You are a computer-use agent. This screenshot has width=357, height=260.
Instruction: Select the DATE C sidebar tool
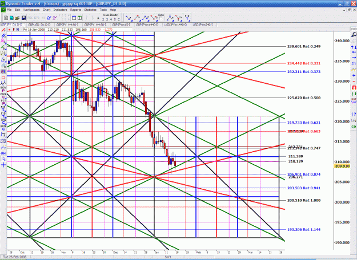point(3,128)
